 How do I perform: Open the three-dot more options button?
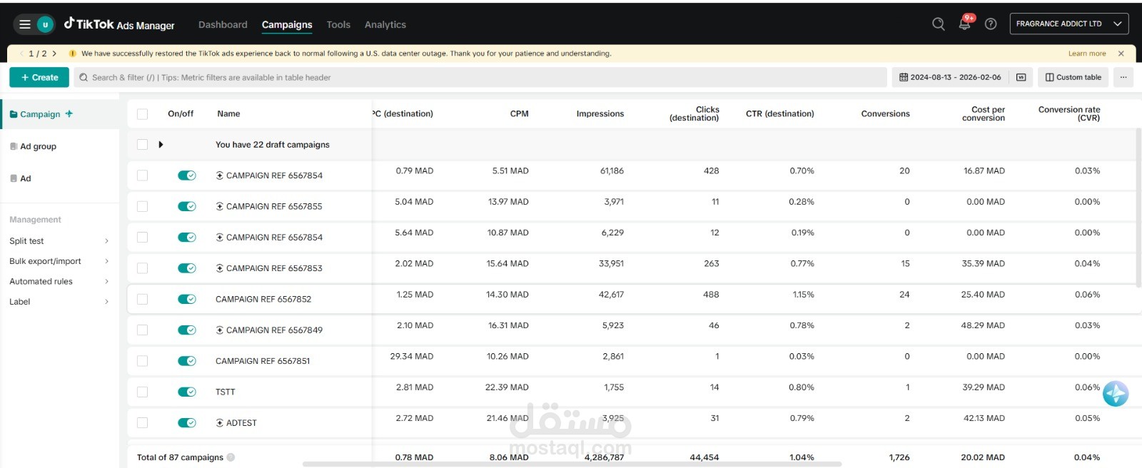point(1123,77)
